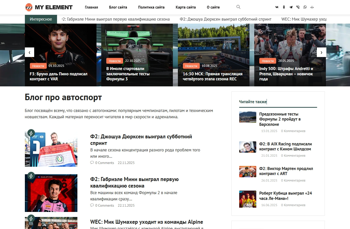Open ticker headline about Габриэле Мини qualification

pos(116,19)
